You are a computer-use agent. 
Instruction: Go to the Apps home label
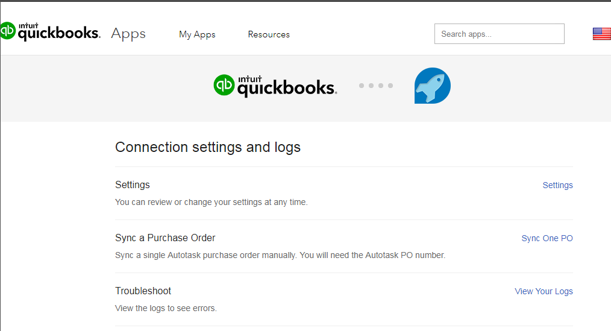pos(128,34)
